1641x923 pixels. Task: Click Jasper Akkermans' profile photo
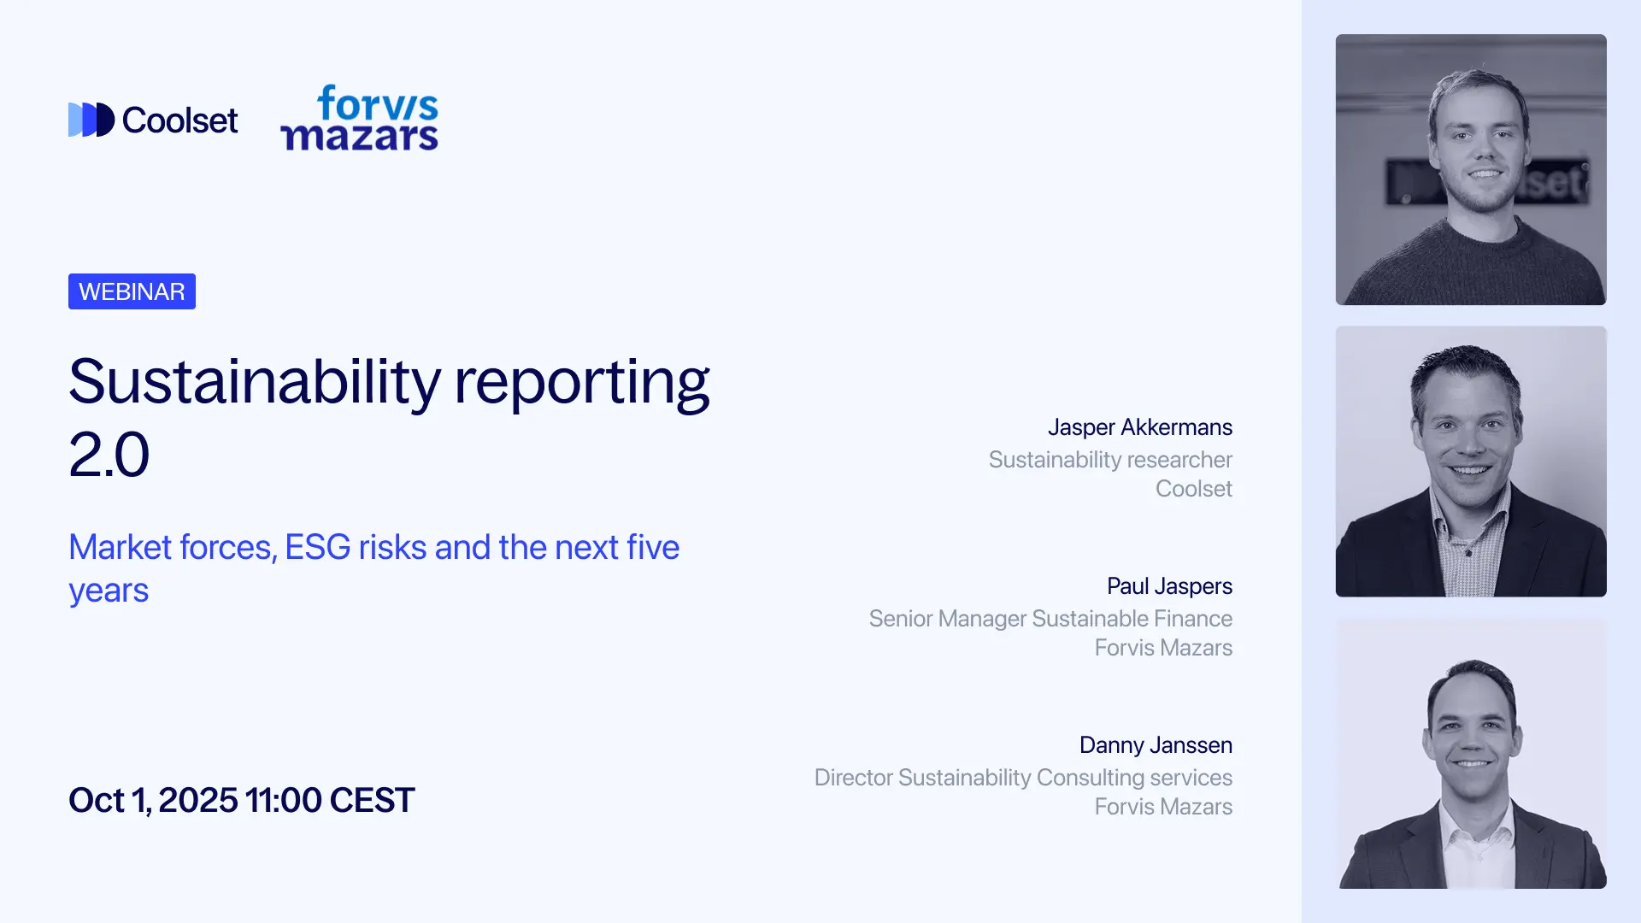[1470, 169]
